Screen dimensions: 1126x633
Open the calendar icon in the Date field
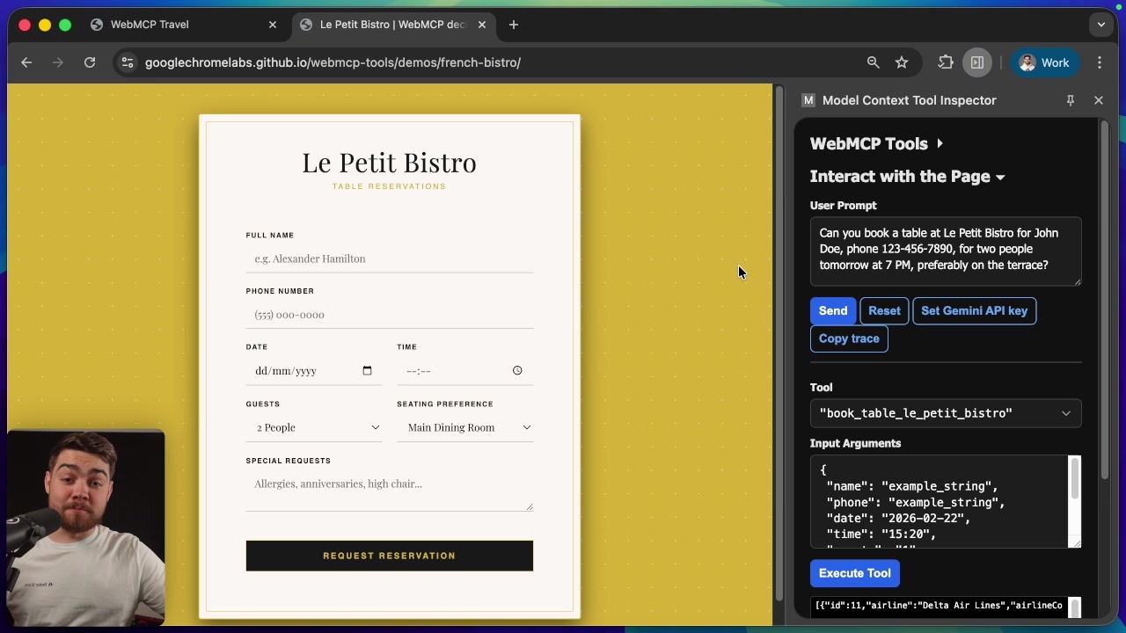pos(367,370)
